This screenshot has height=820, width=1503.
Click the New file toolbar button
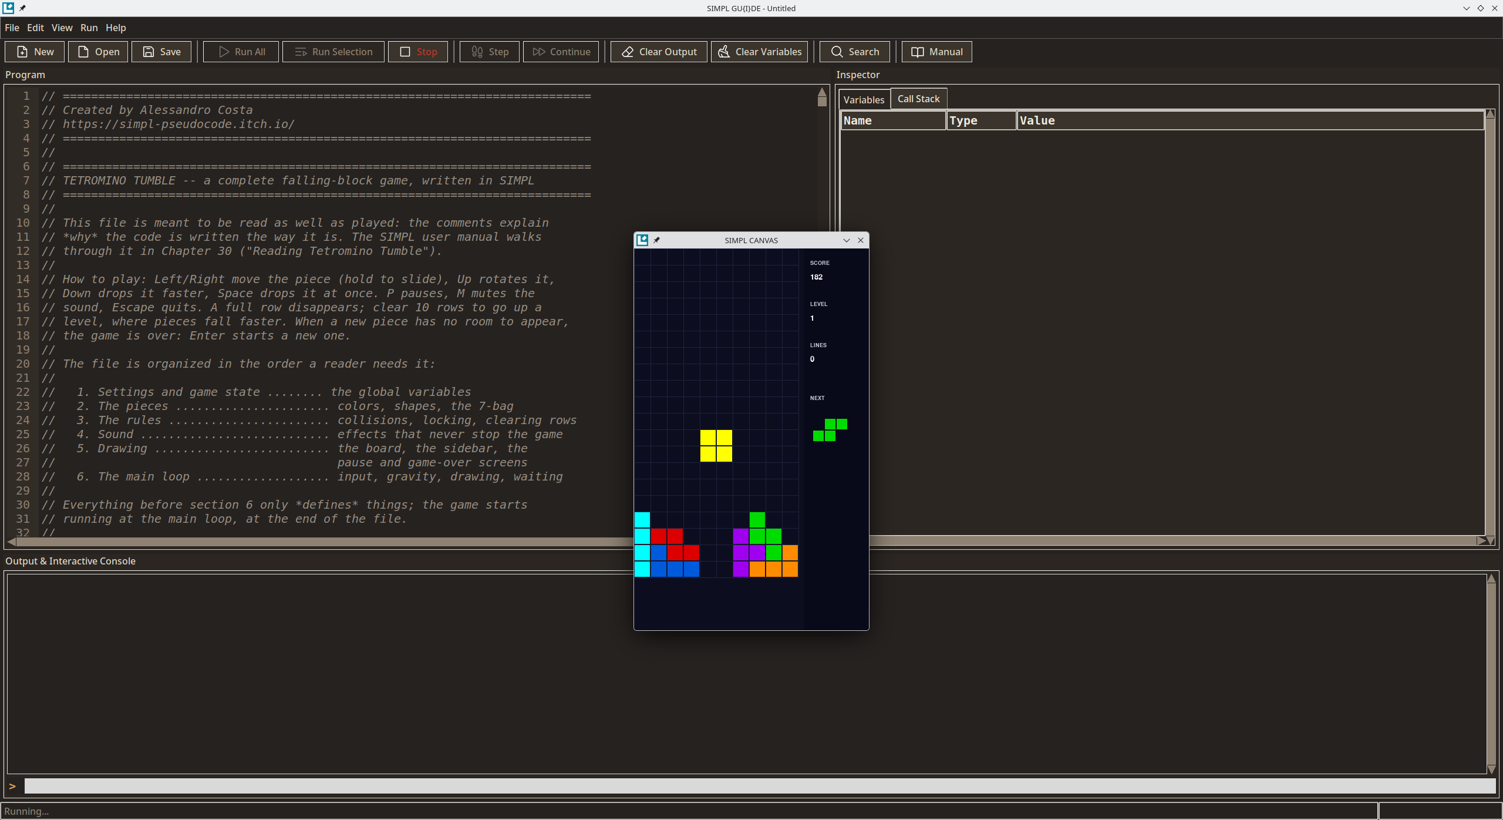click(36, 52)
